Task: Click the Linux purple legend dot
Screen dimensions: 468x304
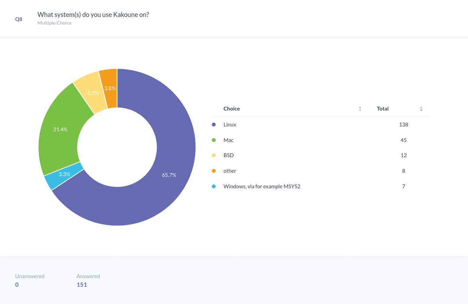Action: [214, 125]
